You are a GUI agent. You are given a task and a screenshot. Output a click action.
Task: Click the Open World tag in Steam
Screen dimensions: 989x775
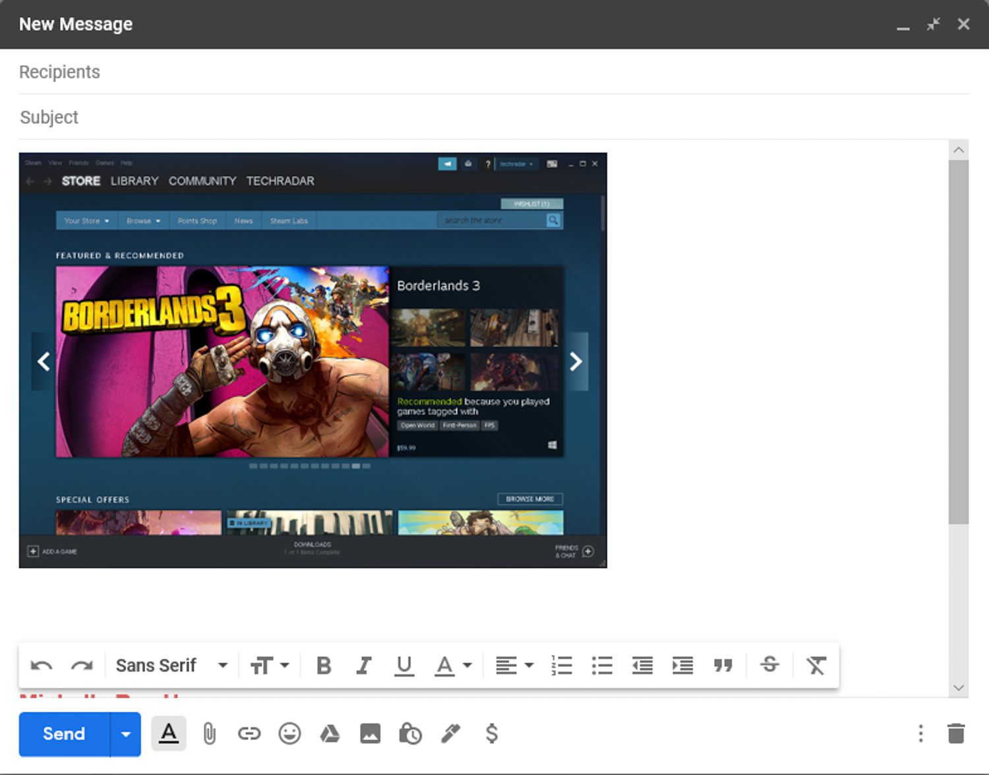point(417,425)
